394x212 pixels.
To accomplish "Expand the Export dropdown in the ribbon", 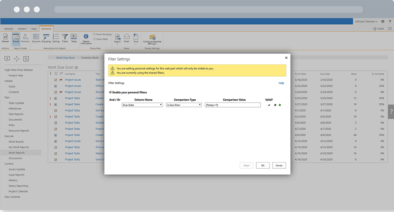I will tap(117, 38).
